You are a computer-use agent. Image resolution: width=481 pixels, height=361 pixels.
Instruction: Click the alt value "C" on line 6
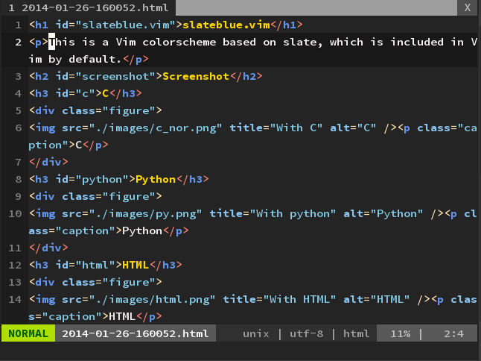pos(366,128)
